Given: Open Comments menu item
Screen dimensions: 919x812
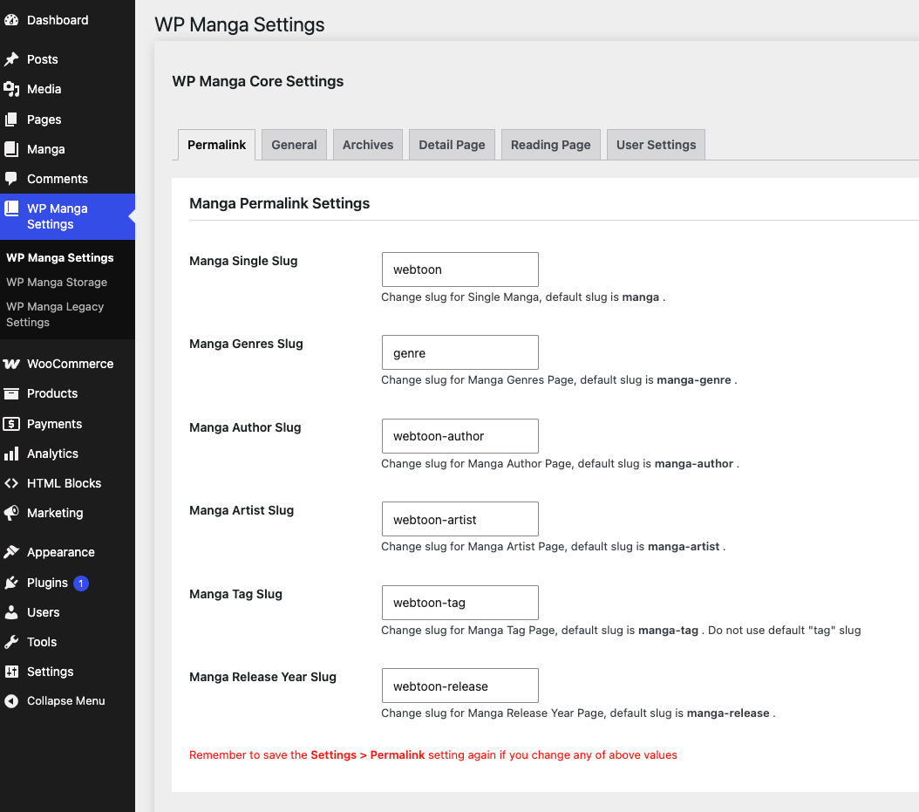Looking at the screenshot, I should pyautogui.click(x=67, y=179).
